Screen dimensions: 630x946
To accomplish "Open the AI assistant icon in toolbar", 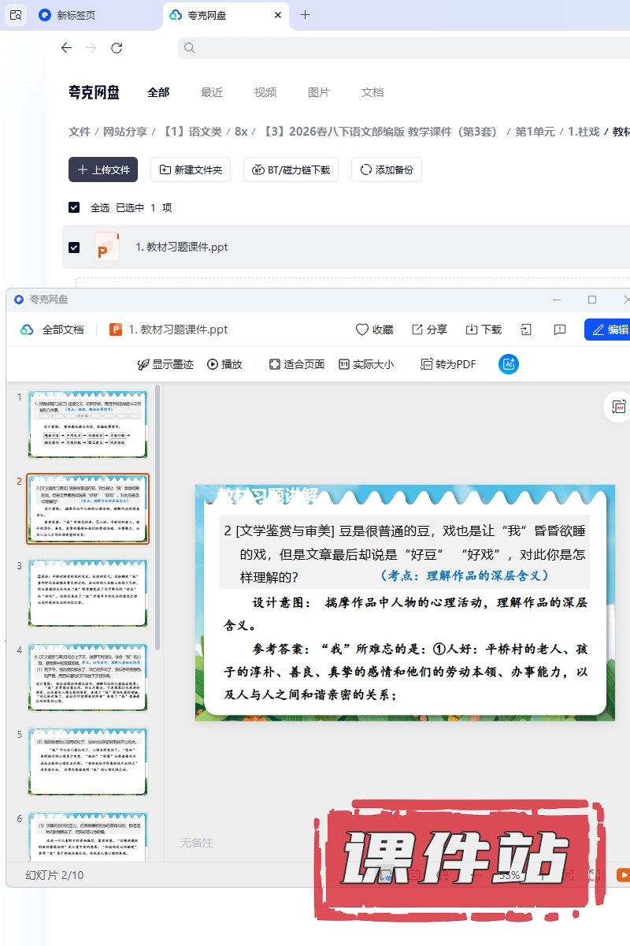I will 509,364.
